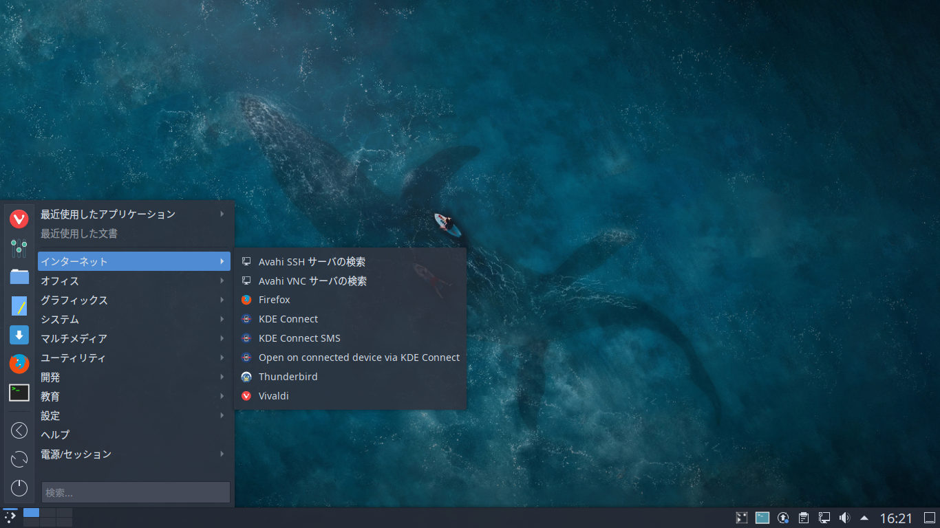Choose Open on connected device via KDE Connect
The image size is (940, 528).
pos(350,357)
